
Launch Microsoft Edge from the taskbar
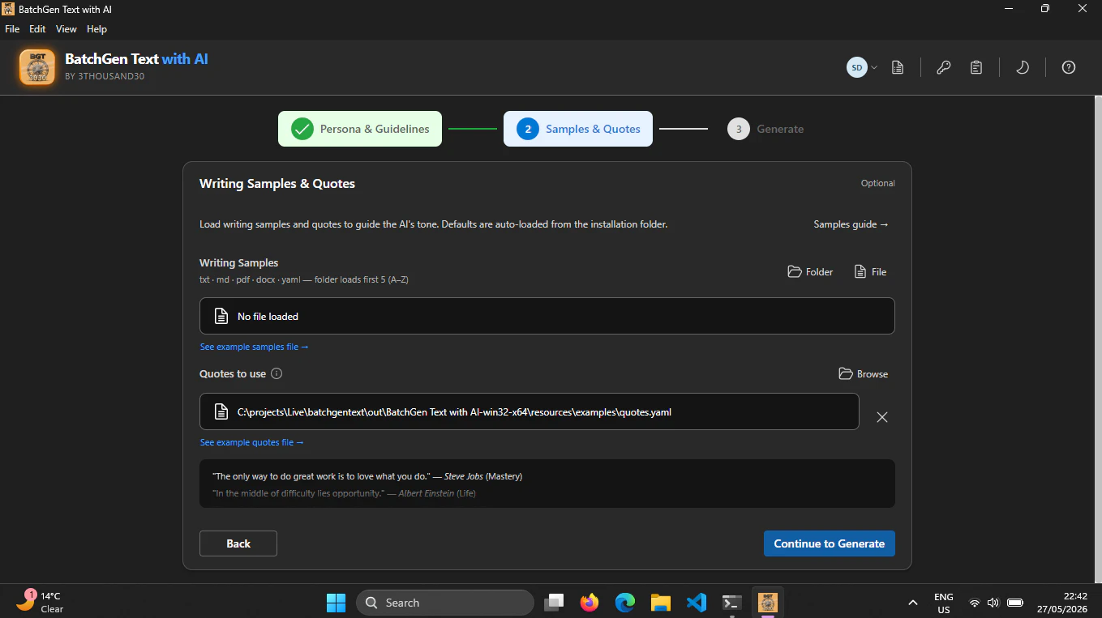[x=625, y=603]
